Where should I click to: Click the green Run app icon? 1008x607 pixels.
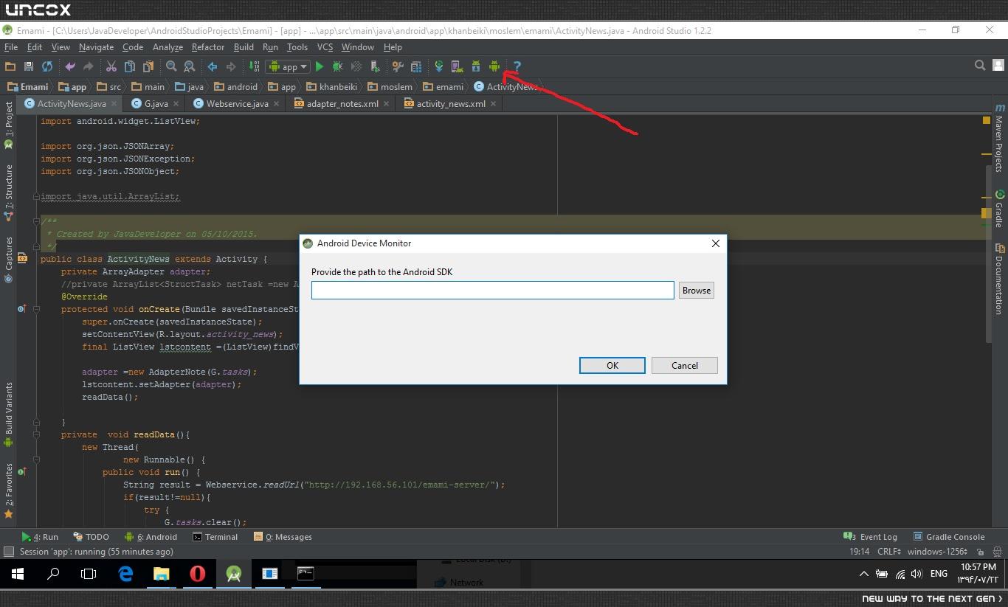click(x=320, y=66)
